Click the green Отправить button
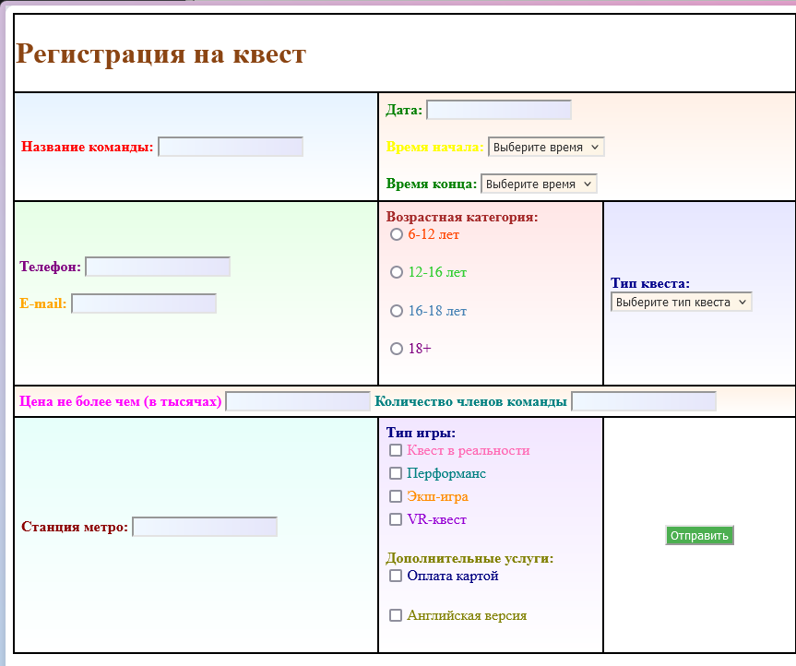Screen dimensions: 796x666 point(699,536)
